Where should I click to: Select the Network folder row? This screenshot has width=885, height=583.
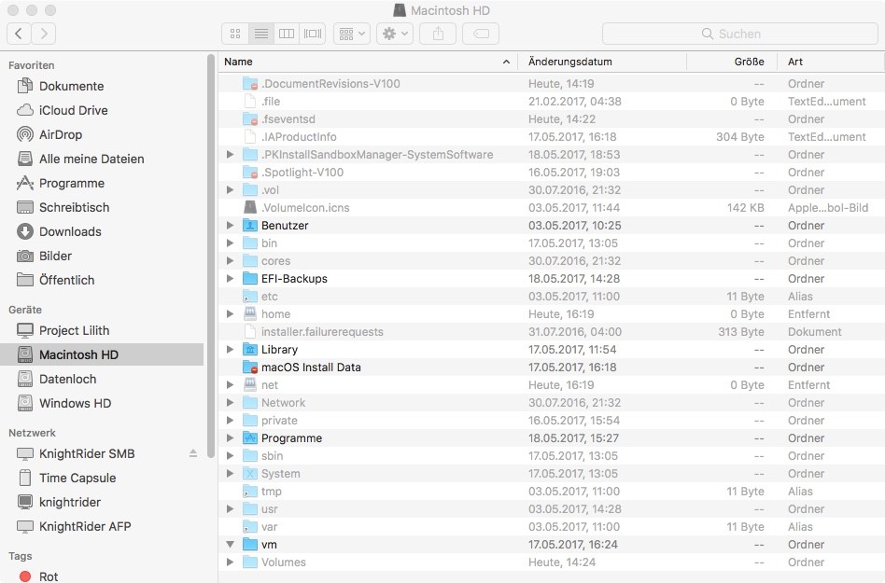(552, 403)
